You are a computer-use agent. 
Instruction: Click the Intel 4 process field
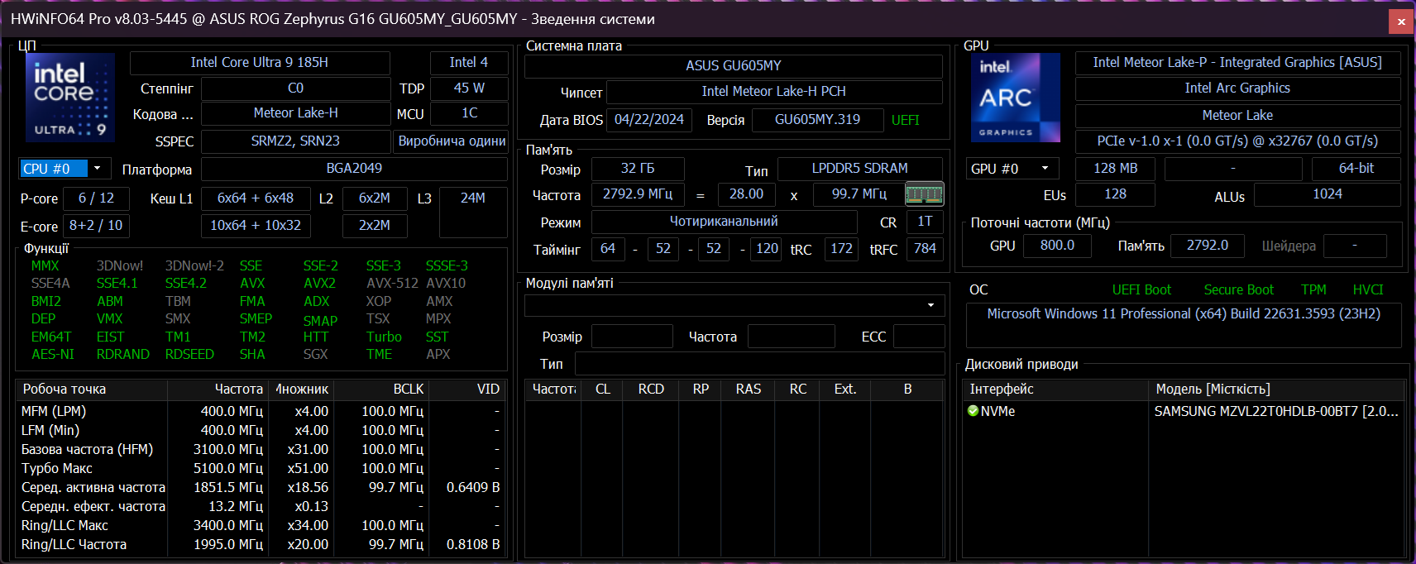coord(468,63)
